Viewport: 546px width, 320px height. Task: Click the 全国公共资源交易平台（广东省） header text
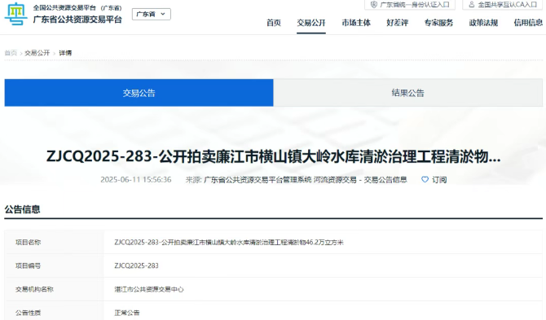(x=77, y=7)
